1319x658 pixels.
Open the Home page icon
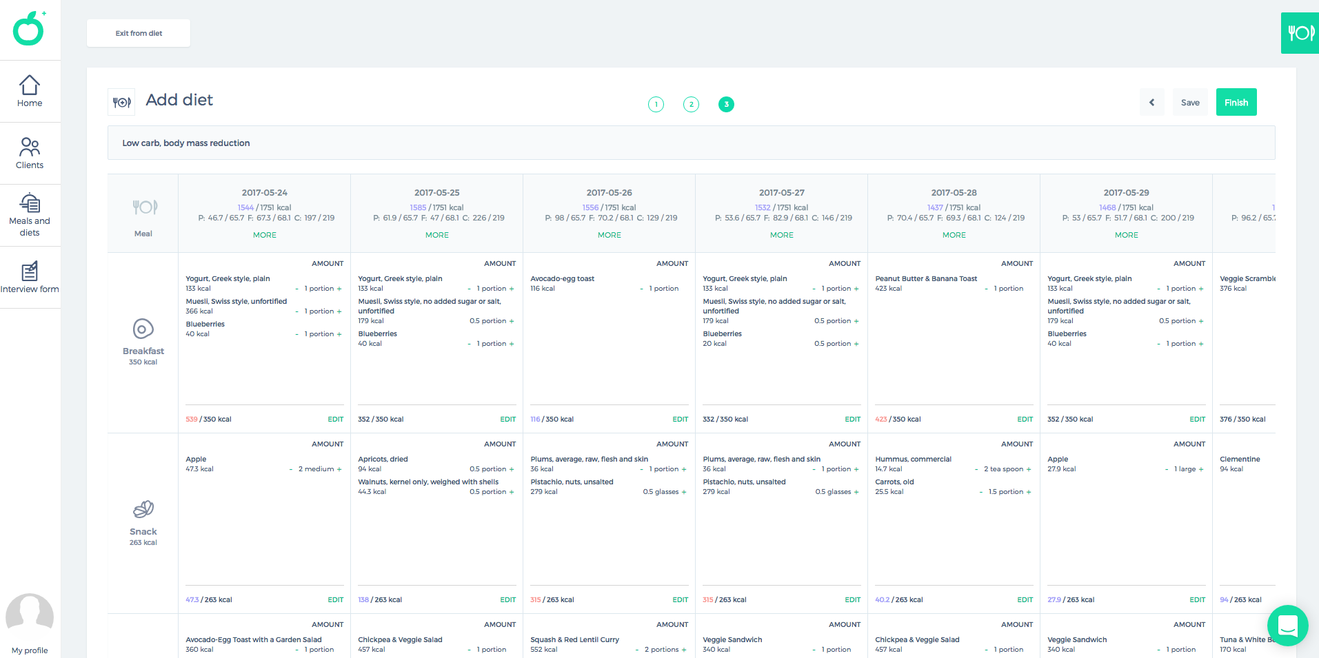(30, 85)
